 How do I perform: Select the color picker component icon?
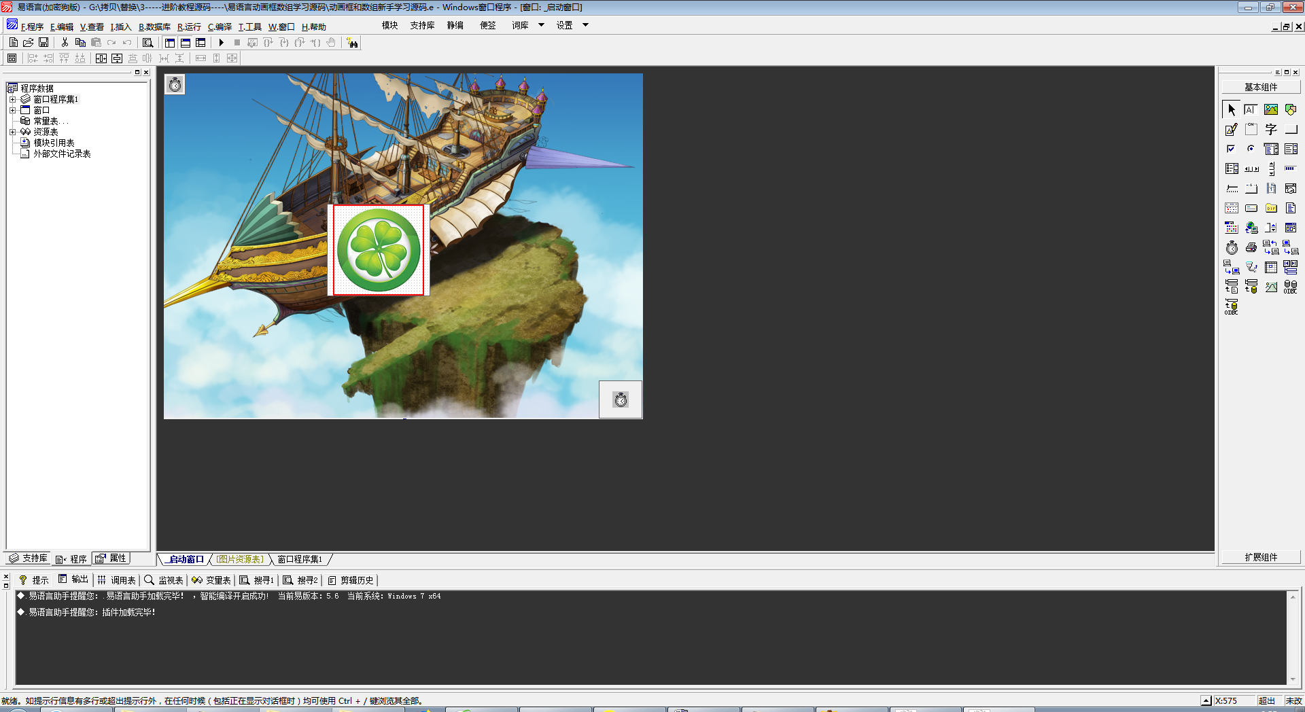click(1232, 228)
